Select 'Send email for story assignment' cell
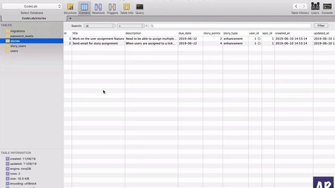The width and height of the screenshot is (335, 188). pos(98,43)
